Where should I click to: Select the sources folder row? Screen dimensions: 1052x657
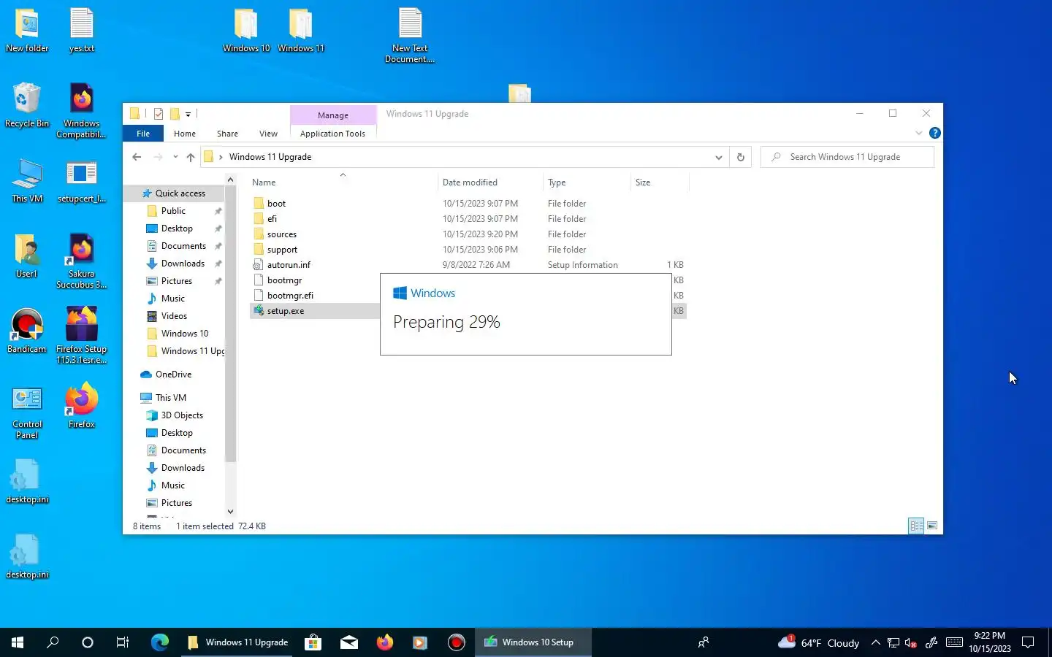(x=468, y=234)
